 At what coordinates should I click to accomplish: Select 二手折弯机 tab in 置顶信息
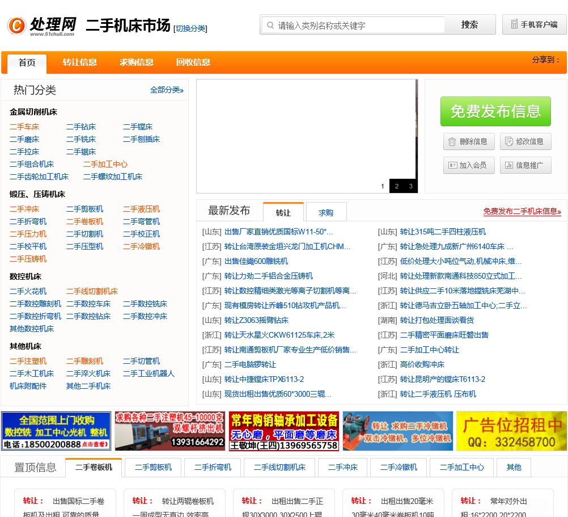point(213,467)
